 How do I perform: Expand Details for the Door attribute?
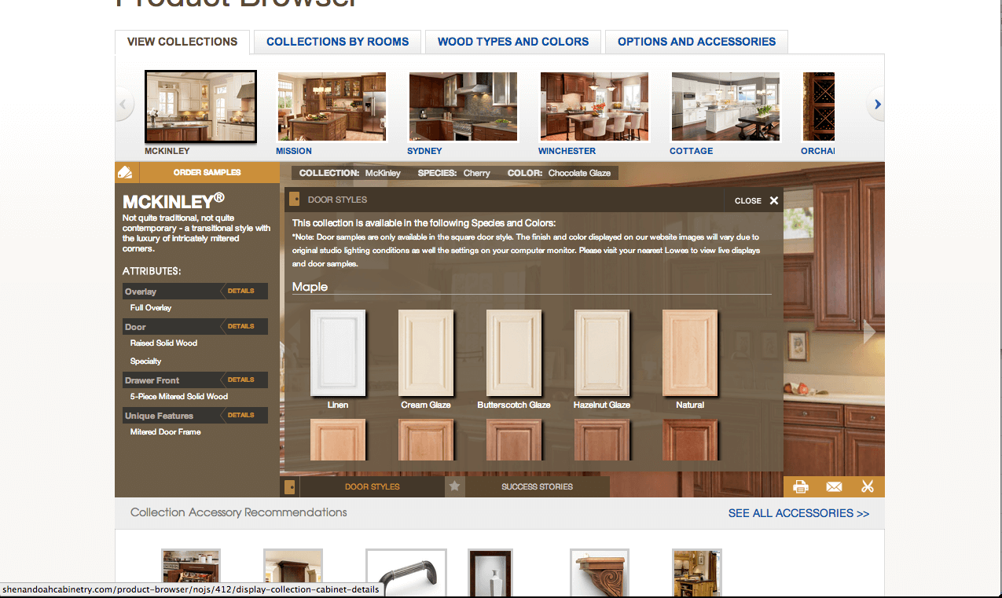(x=241, y=326)
